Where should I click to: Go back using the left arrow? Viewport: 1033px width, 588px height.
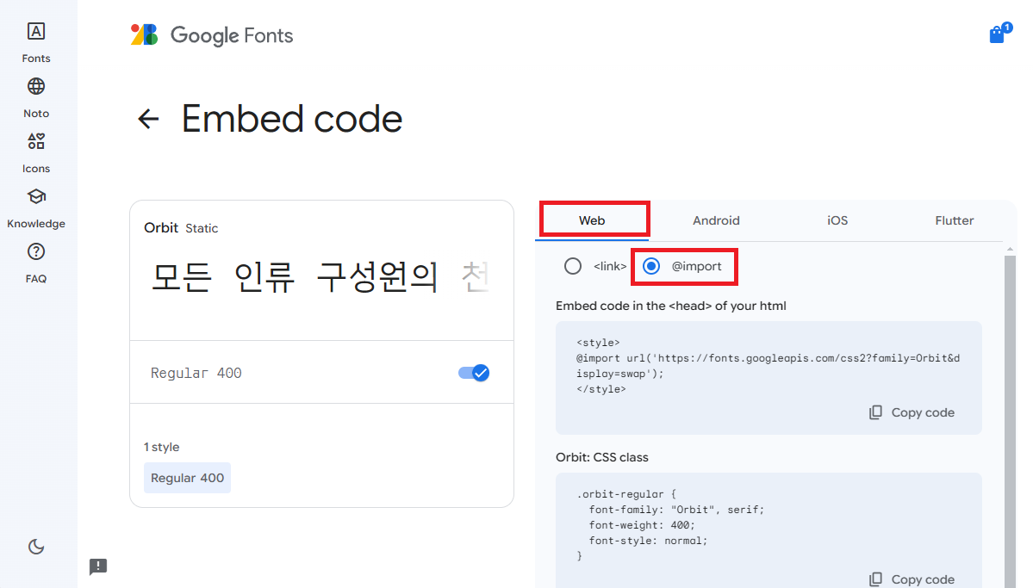click(148, 119)
